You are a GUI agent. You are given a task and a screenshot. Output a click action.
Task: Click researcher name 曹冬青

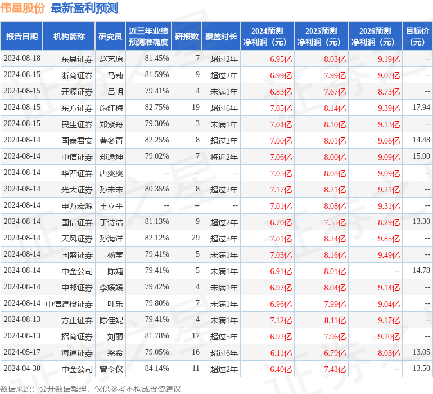pos(111,141)
